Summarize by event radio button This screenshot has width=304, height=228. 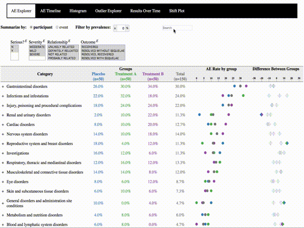coord(57,28)
